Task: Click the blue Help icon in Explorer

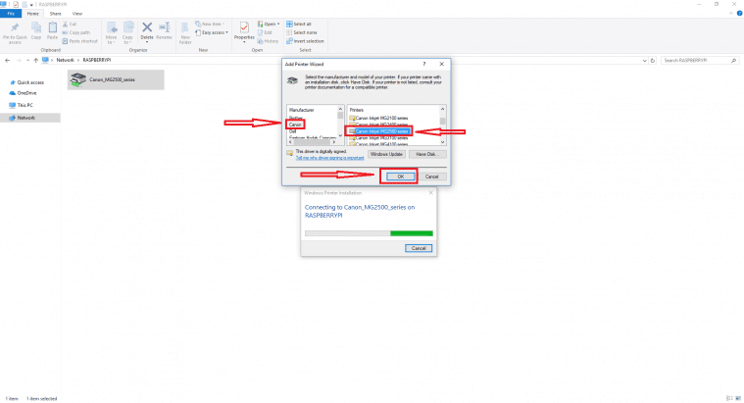Action: pos(739,14)
